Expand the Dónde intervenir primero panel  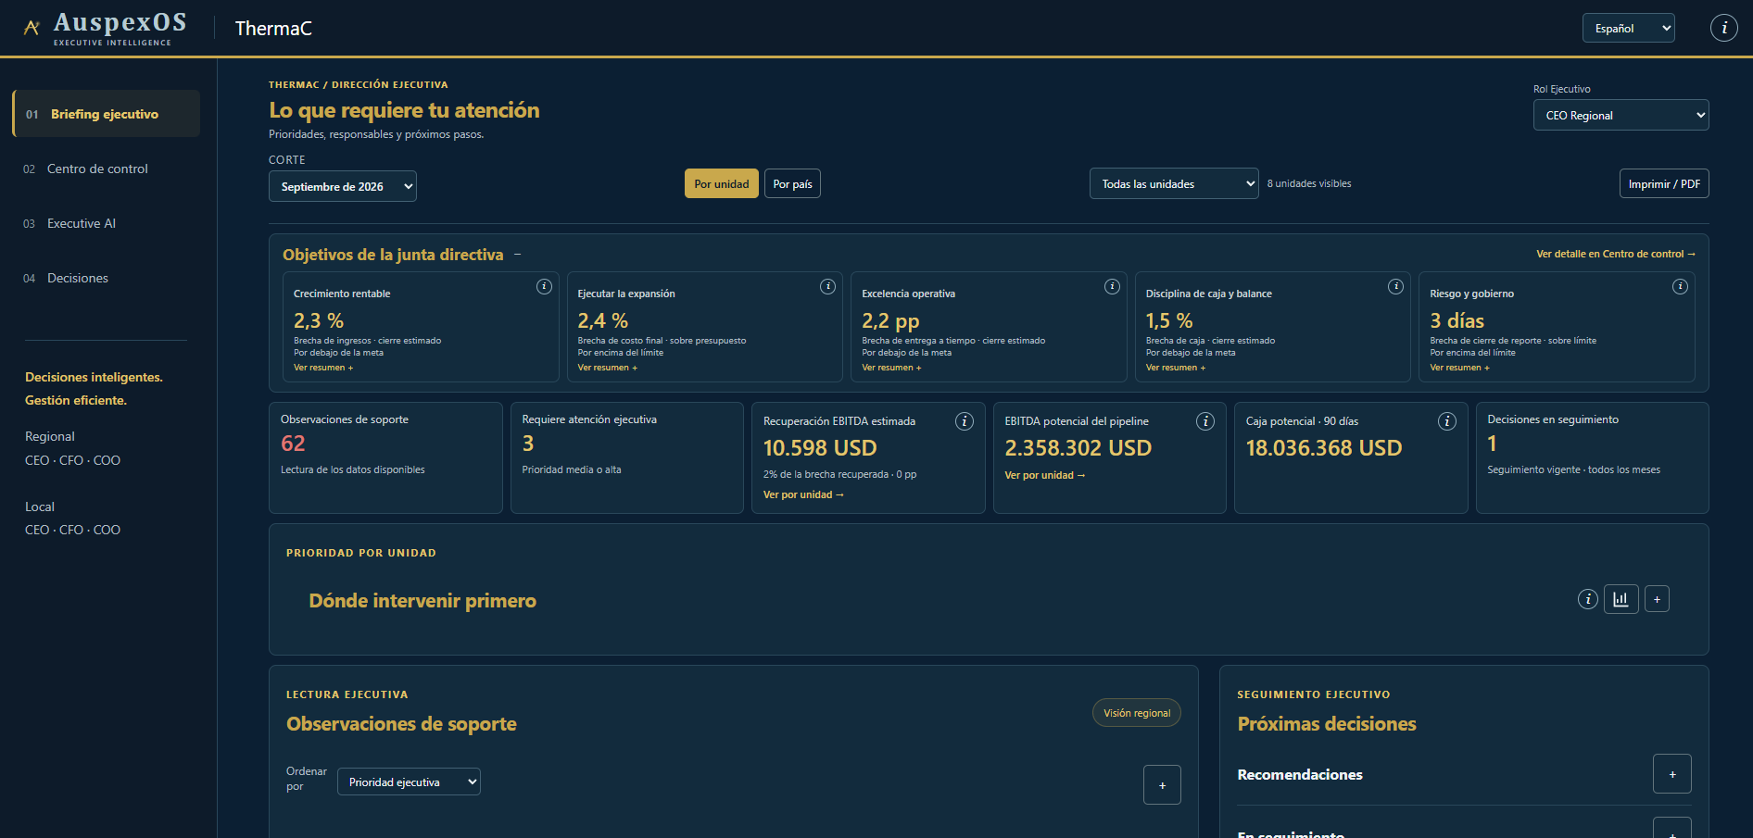click(1657, 599)
